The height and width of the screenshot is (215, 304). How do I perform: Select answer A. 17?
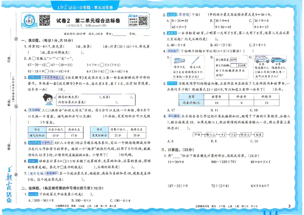(171, 110)
